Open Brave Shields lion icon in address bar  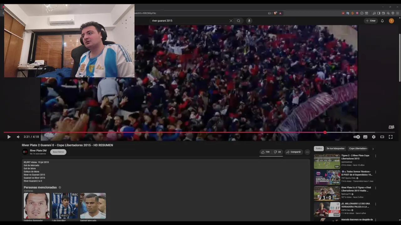275,13
